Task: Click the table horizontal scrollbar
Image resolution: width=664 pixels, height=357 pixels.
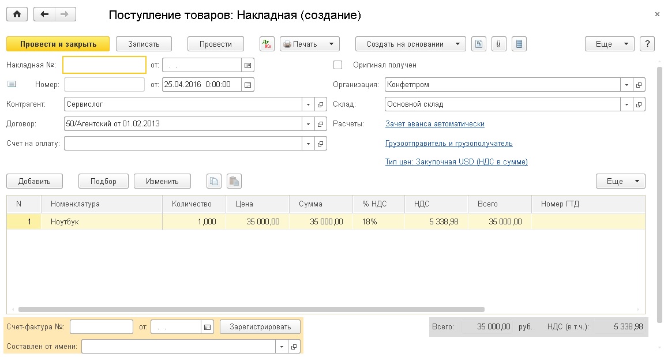Action: pyautogui.click(x=252, y=310)
